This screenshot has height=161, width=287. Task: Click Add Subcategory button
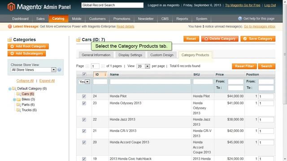[x=26, y=54]
